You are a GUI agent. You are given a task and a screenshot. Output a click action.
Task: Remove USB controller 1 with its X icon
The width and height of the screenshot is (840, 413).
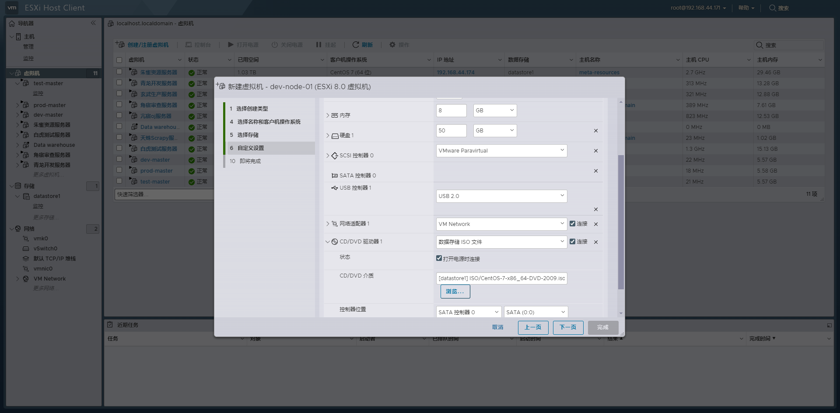pos(595,209)
